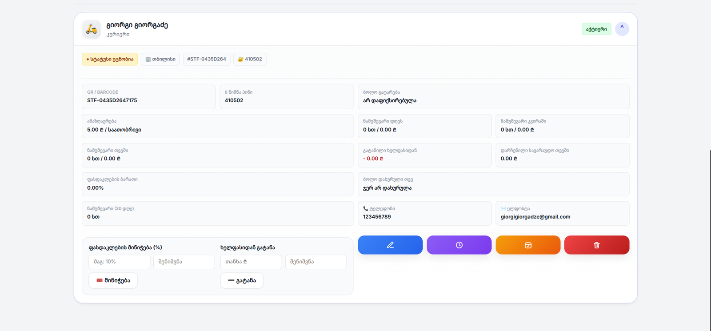
Task: Click the ფასდაკლების მინიჭება (%) heading
Action: click(x=125, y=247)
